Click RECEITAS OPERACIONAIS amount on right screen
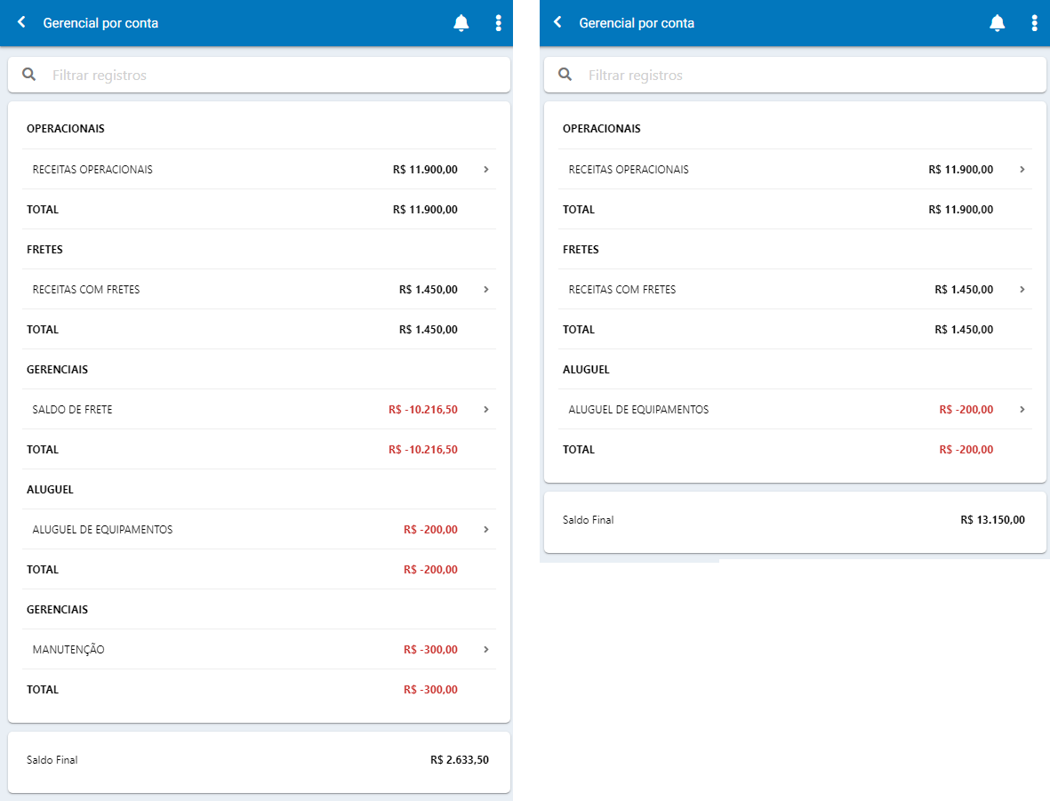The image size is (1050, 809). 961,170
